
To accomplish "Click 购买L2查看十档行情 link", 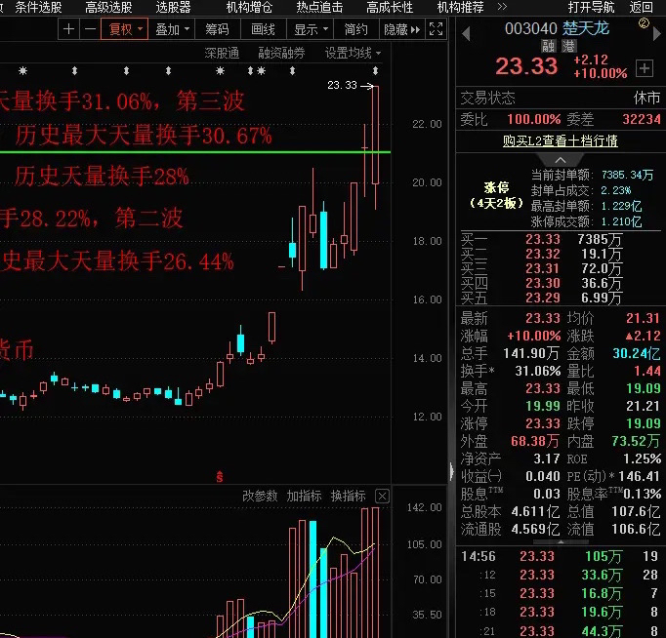I will pos(561,140).
